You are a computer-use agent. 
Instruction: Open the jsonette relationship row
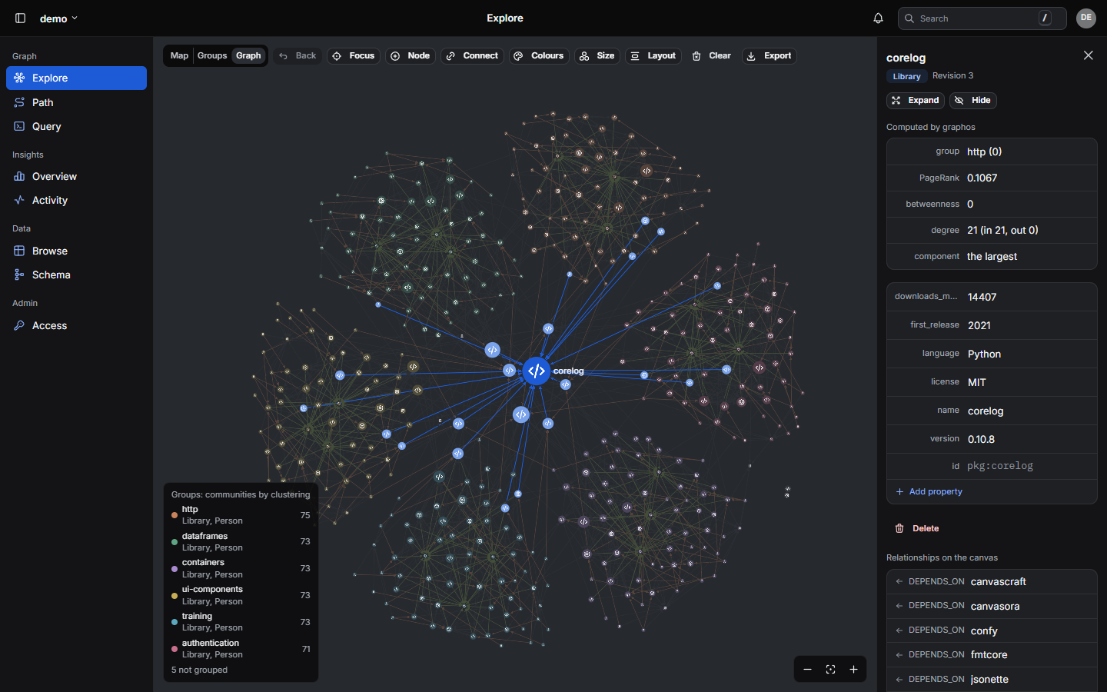[992, 680]
